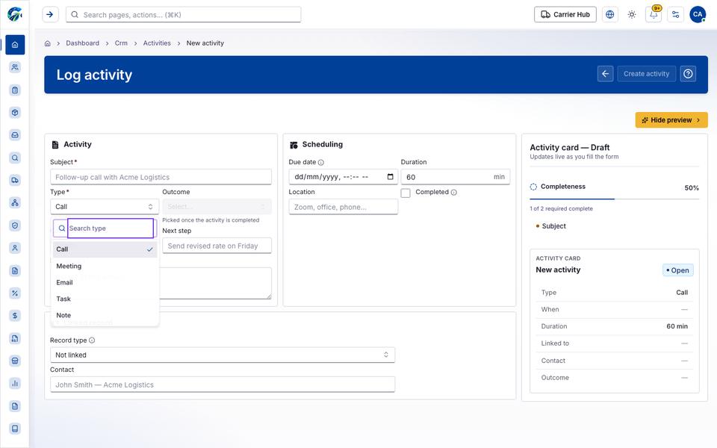The image size is (717, 448).
Task: Expand the Record type dropdown
Action: tap(223, 355)
